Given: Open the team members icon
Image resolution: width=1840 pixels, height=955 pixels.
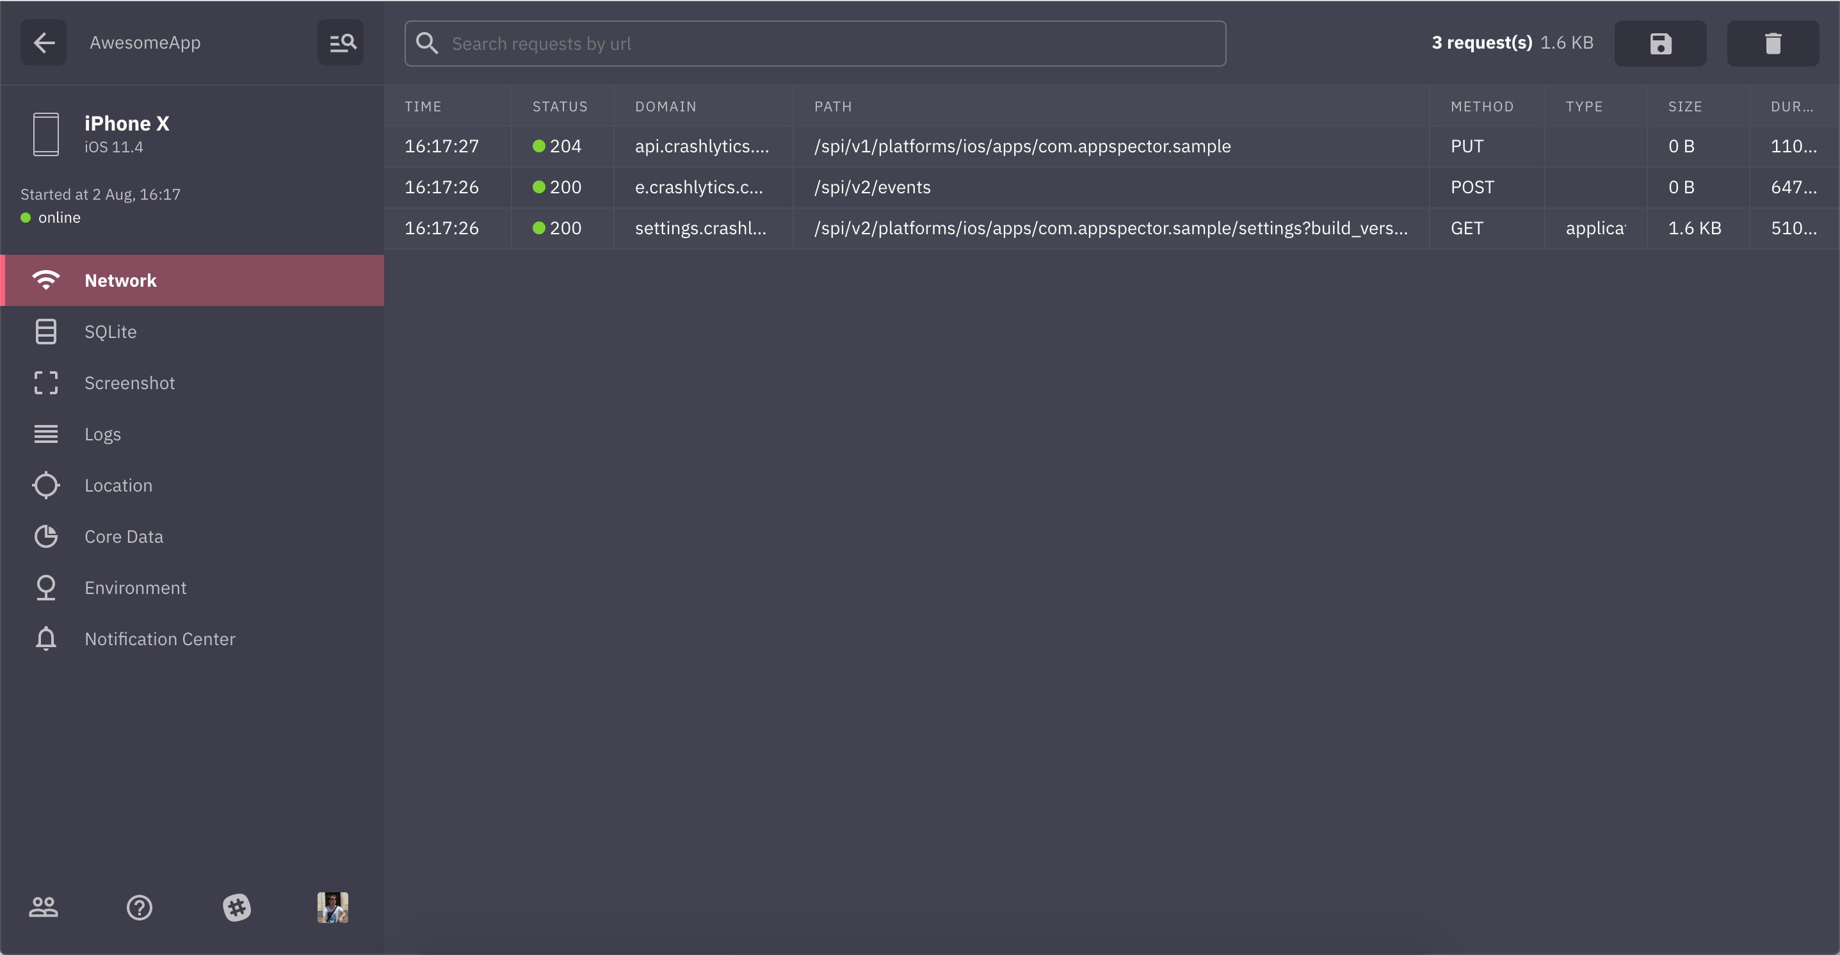Looking at the screenshot, I should tap(44, 907).
